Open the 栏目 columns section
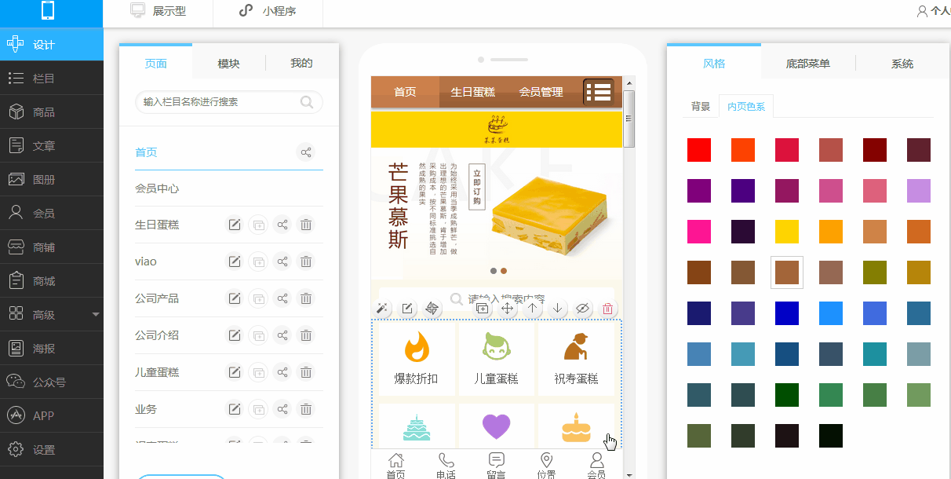The width and height of the screenshot is (951, 479). tap(51, 79)
